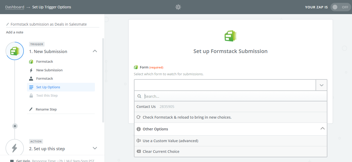Screen dimensions: 352x162
Task: Click the large Formstack logo
Action: tap(231, 36)
